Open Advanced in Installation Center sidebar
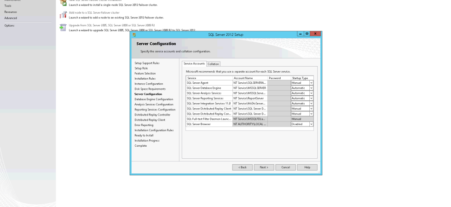 tap(11, 18)
